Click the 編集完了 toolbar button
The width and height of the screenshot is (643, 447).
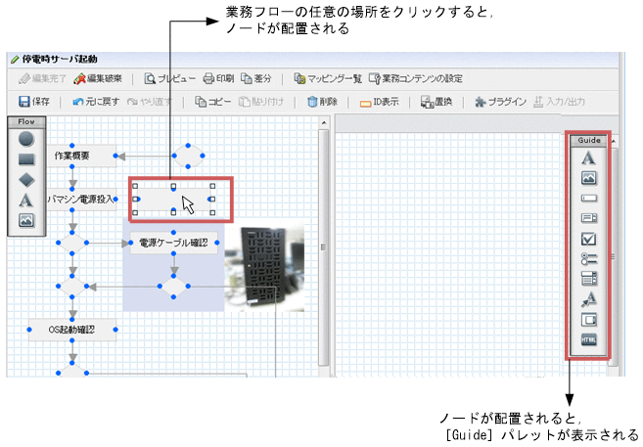[43, 78]
